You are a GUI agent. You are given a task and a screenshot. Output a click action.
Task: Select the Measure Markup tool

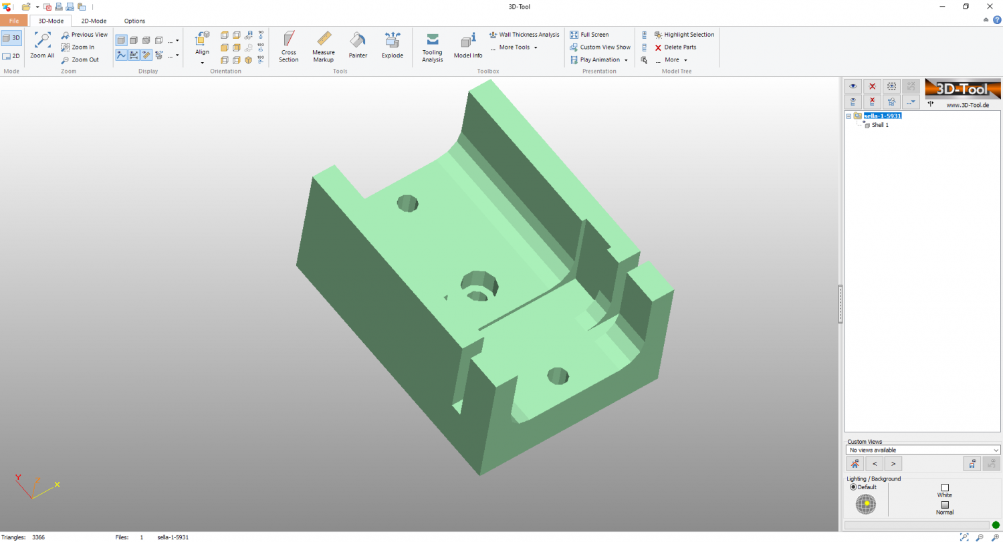(x=324, y=45)
